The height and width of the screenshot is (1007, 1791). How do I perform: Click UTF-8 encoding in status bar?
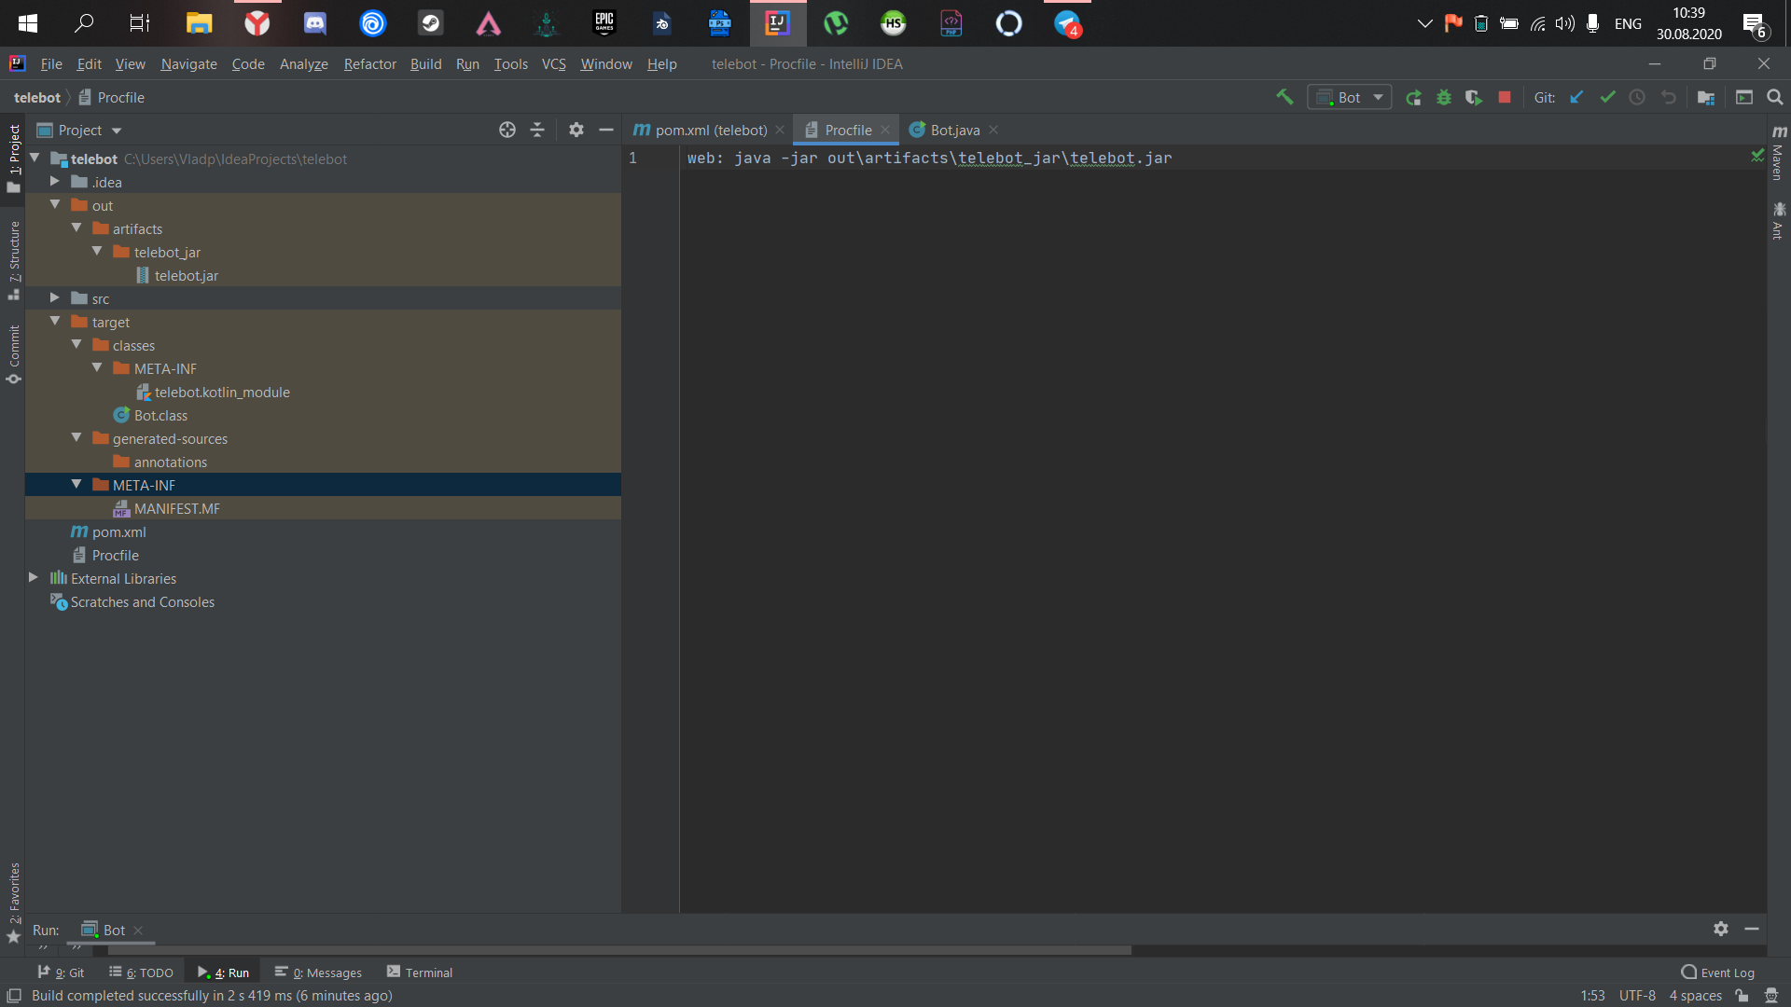(1637, 996)
